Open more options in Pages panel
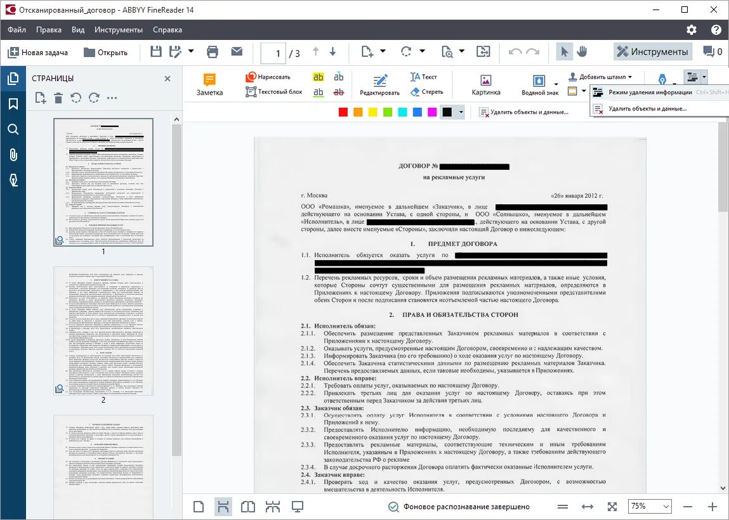 pyautogui.click(x=112, y=98)
